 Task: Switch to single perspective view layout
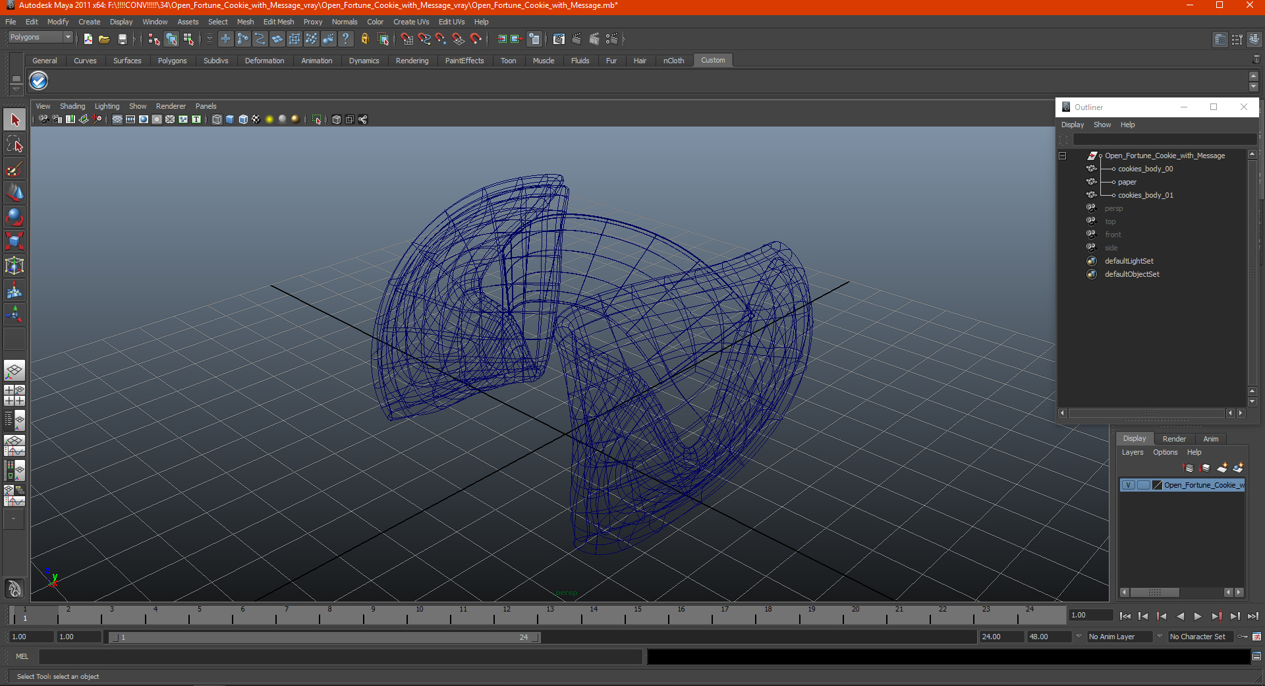(x=14, y=371)
